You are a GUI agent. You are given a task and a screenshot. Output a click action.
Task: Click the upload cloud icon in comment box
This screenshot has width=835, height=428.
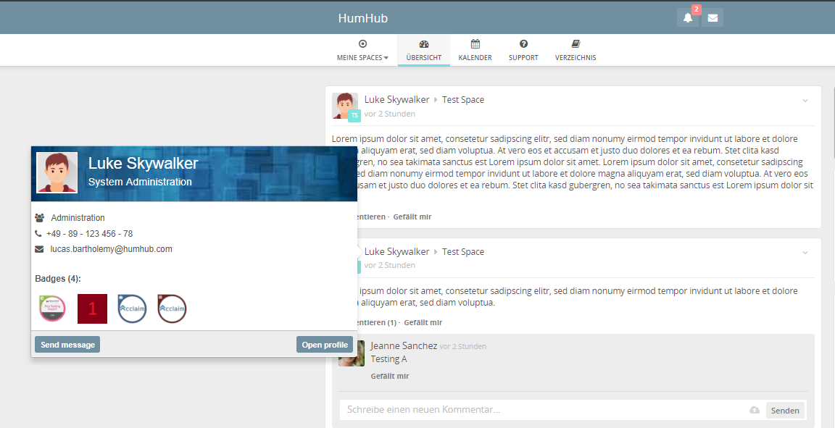(x=755, y=411)
